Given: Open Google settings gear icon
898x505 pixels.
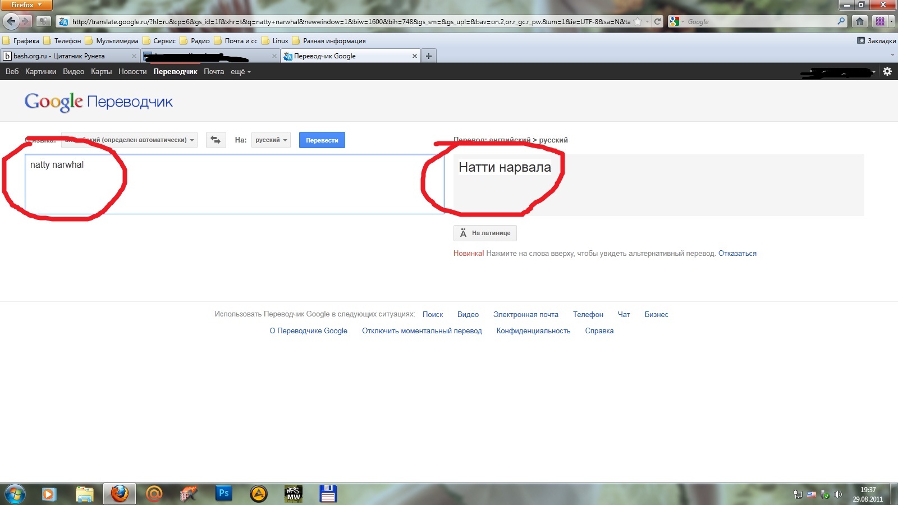Looking at the screenshot, I should (887, 71).
